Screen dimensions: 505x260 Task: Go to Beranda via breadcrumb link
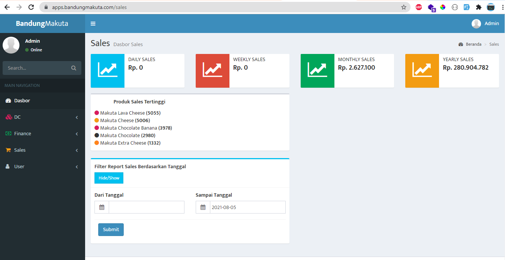click(x=473, y=44)
